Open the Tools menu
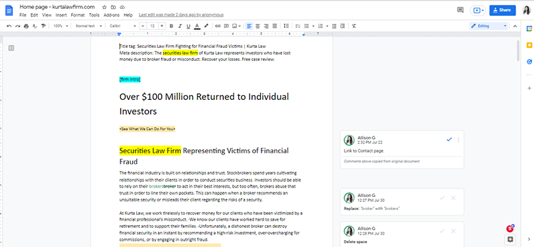 [94, 15]
